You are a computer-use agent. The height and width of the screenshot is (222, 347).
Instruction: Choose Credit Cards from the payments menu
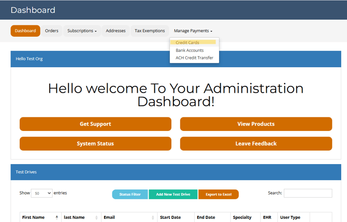187,42
